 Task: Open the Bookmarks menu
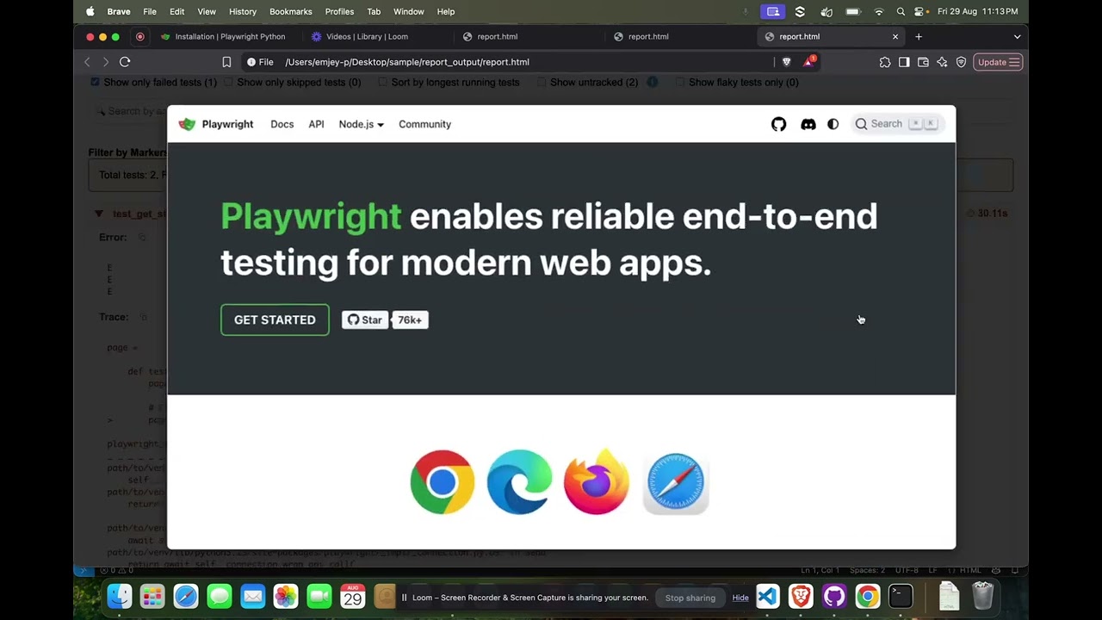click(291, 11)
